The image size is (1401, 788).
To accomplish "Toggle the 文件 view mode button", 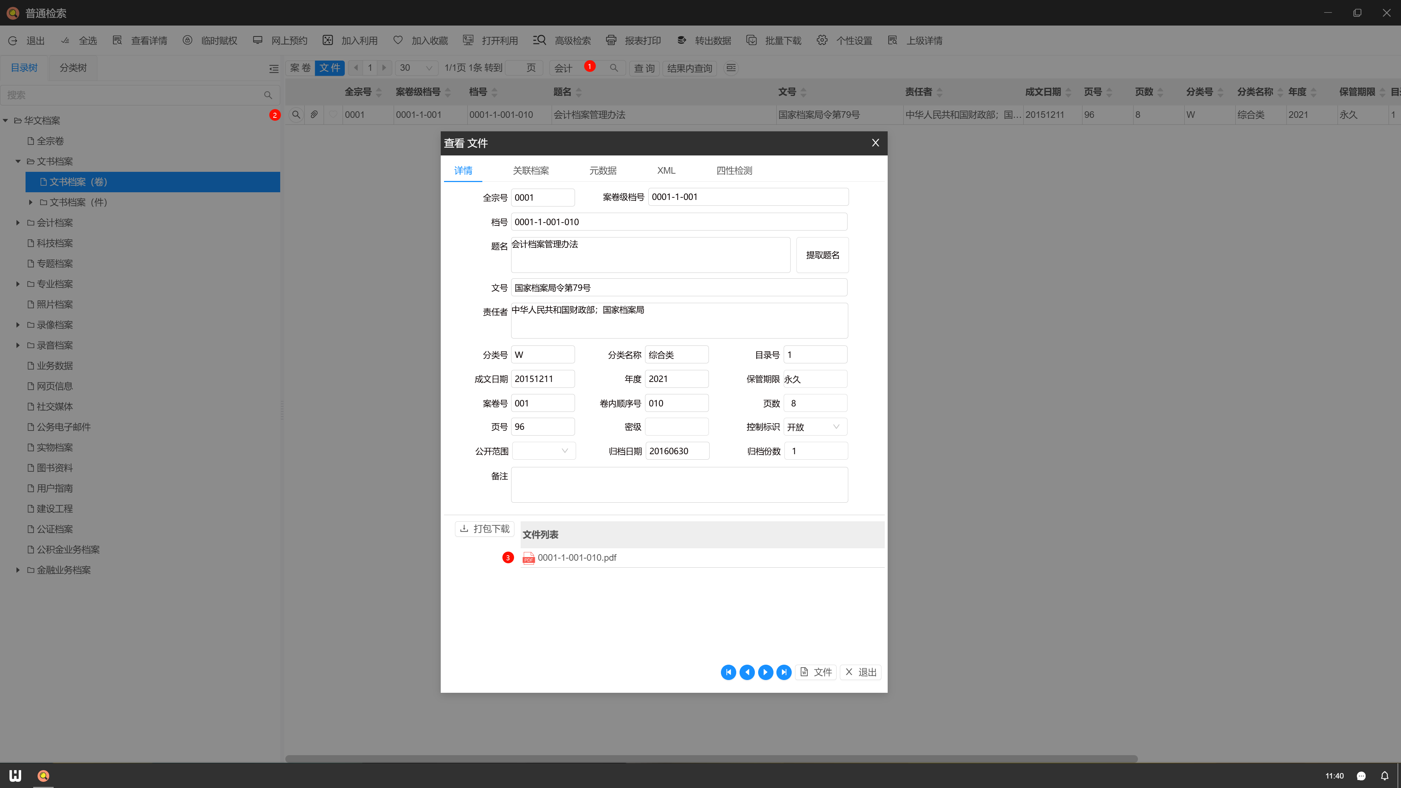I will [x=329, y=68].
